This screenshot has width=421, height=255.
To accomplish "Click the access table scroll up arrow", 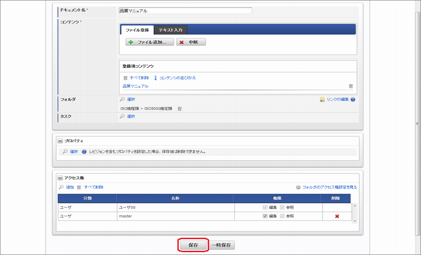I will pyautogui.click(x=355, y=206).
